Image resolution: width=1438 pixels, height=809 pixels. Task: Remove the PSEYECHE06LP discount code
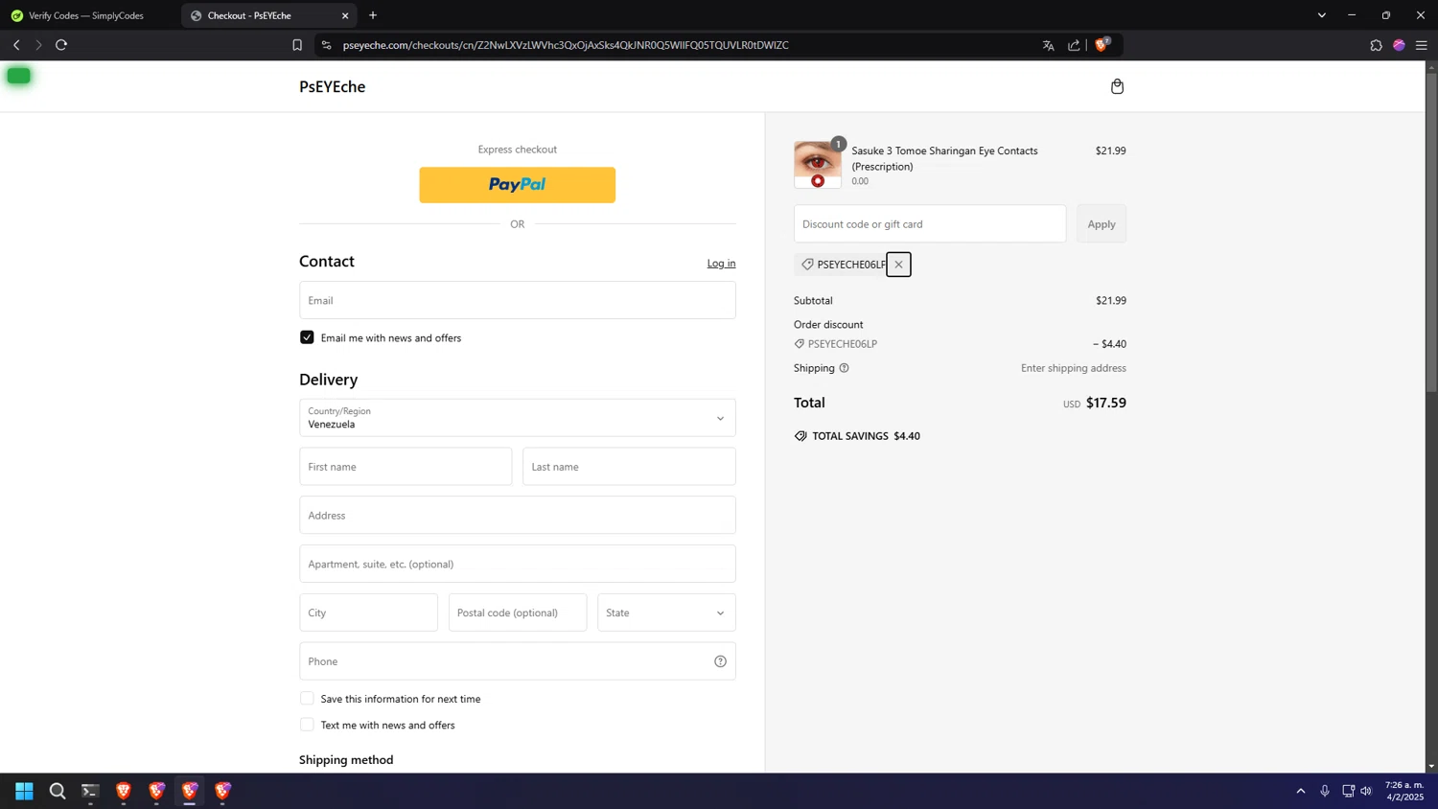click(x=898, y=265)
